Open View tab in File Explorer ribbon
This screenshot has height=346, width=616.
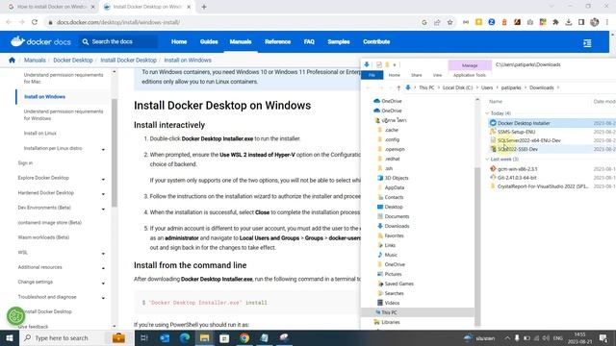point(437,75)
